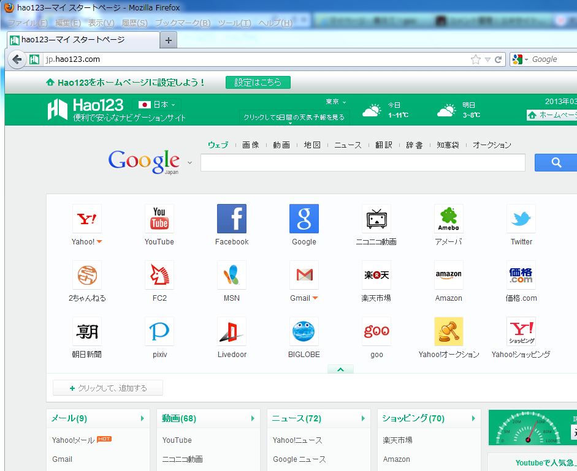Reload the page with refresh icon
577x471 pixels.
(x=498, y=59)
